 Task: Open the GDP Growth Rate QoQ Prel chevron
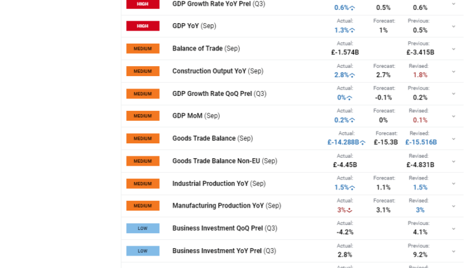click(454, 93)
